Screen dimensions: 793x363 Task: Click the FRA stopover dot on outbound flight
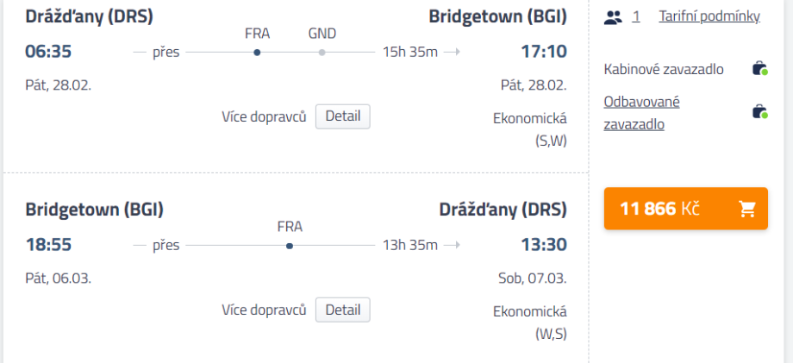[x=257, y=53]
